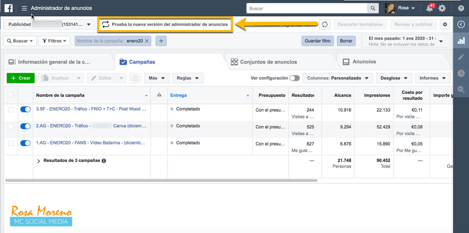Click the green Crear button
The height and width of the screenshot is (233, 469).
[21, 78]
